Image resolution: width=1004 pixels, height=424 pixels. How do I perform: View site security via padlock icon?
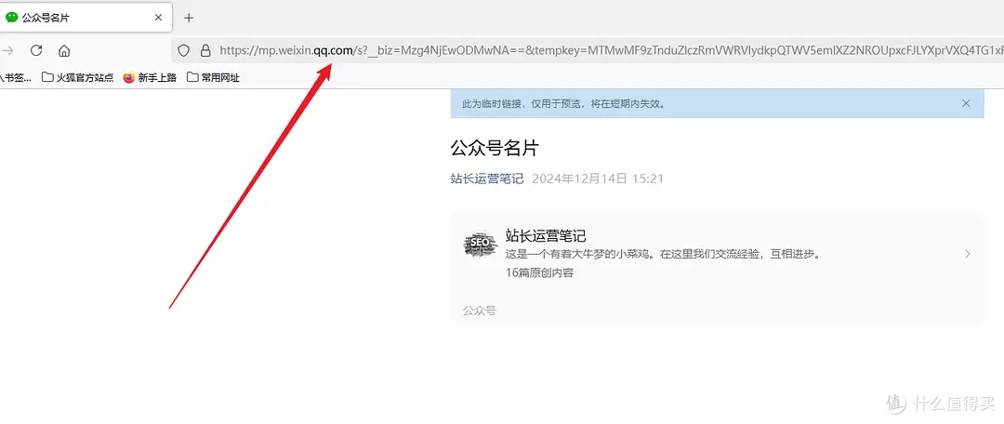point(205,50)
